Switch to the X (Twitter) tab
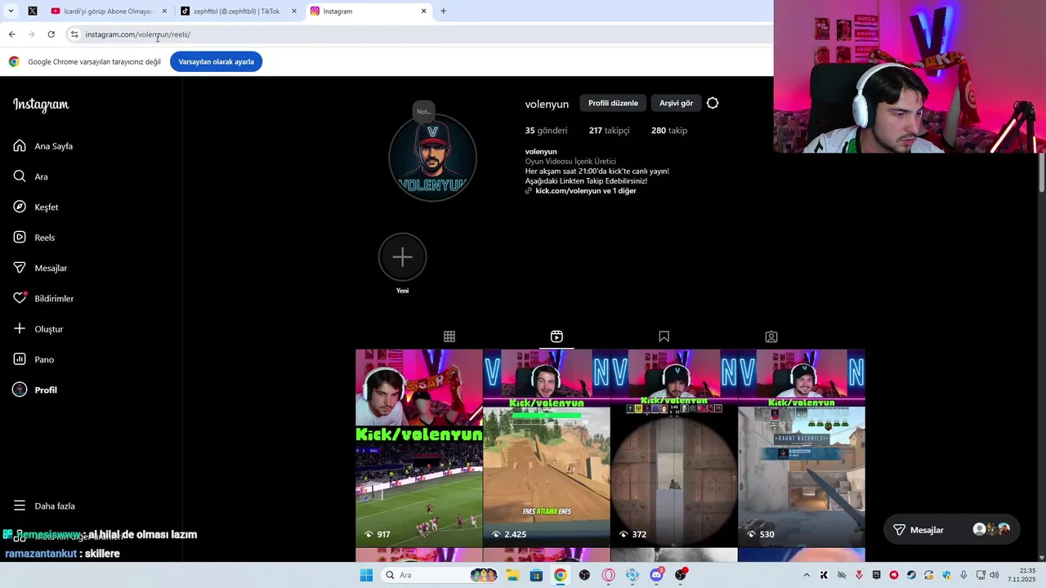 [x=33, y=11]
